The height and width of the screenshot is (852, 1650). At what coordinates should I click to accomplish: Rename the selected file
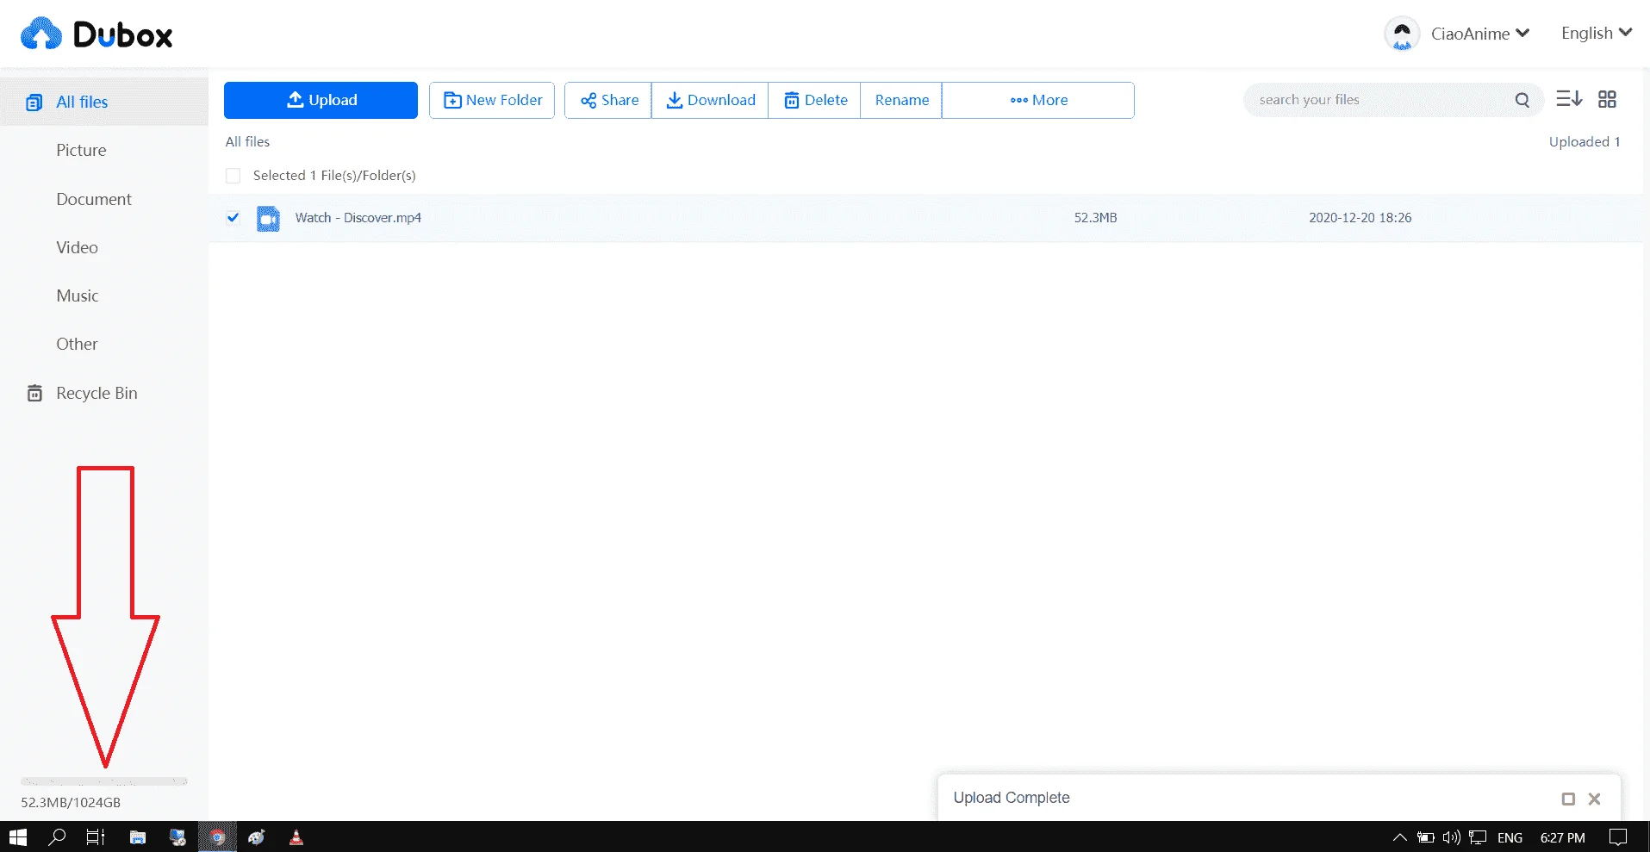(x=901, y=100)
